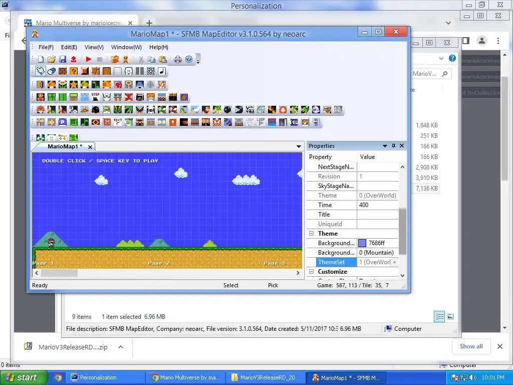The width and height of the screenshot is (513, 385).
Task: Open the main toolbar overflow options arrow
Action: (x=198, y=61)
